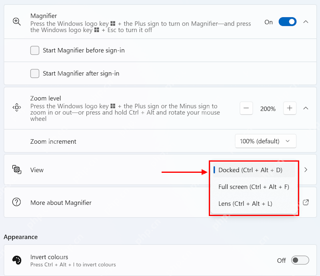
Task: Collapse the Zoom level section chevron
Action: click(x=306, y=108)
